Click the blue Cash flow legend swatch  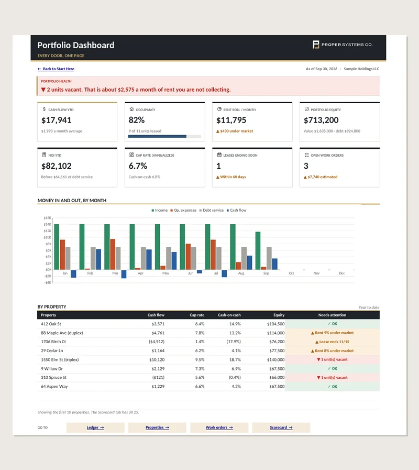pyautogui.click(x=228, y=211)
